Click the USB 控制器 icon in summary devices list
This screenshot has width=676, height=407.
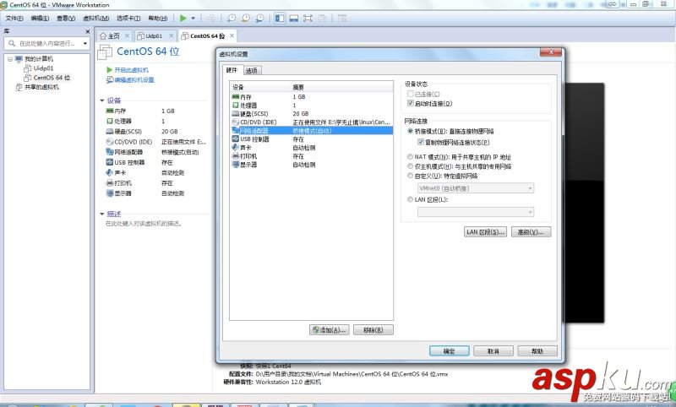point(110,162)
